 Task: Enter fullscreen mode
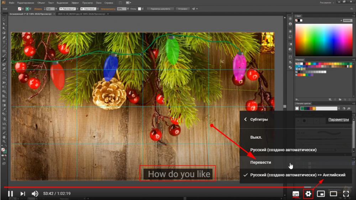point(346,194)
